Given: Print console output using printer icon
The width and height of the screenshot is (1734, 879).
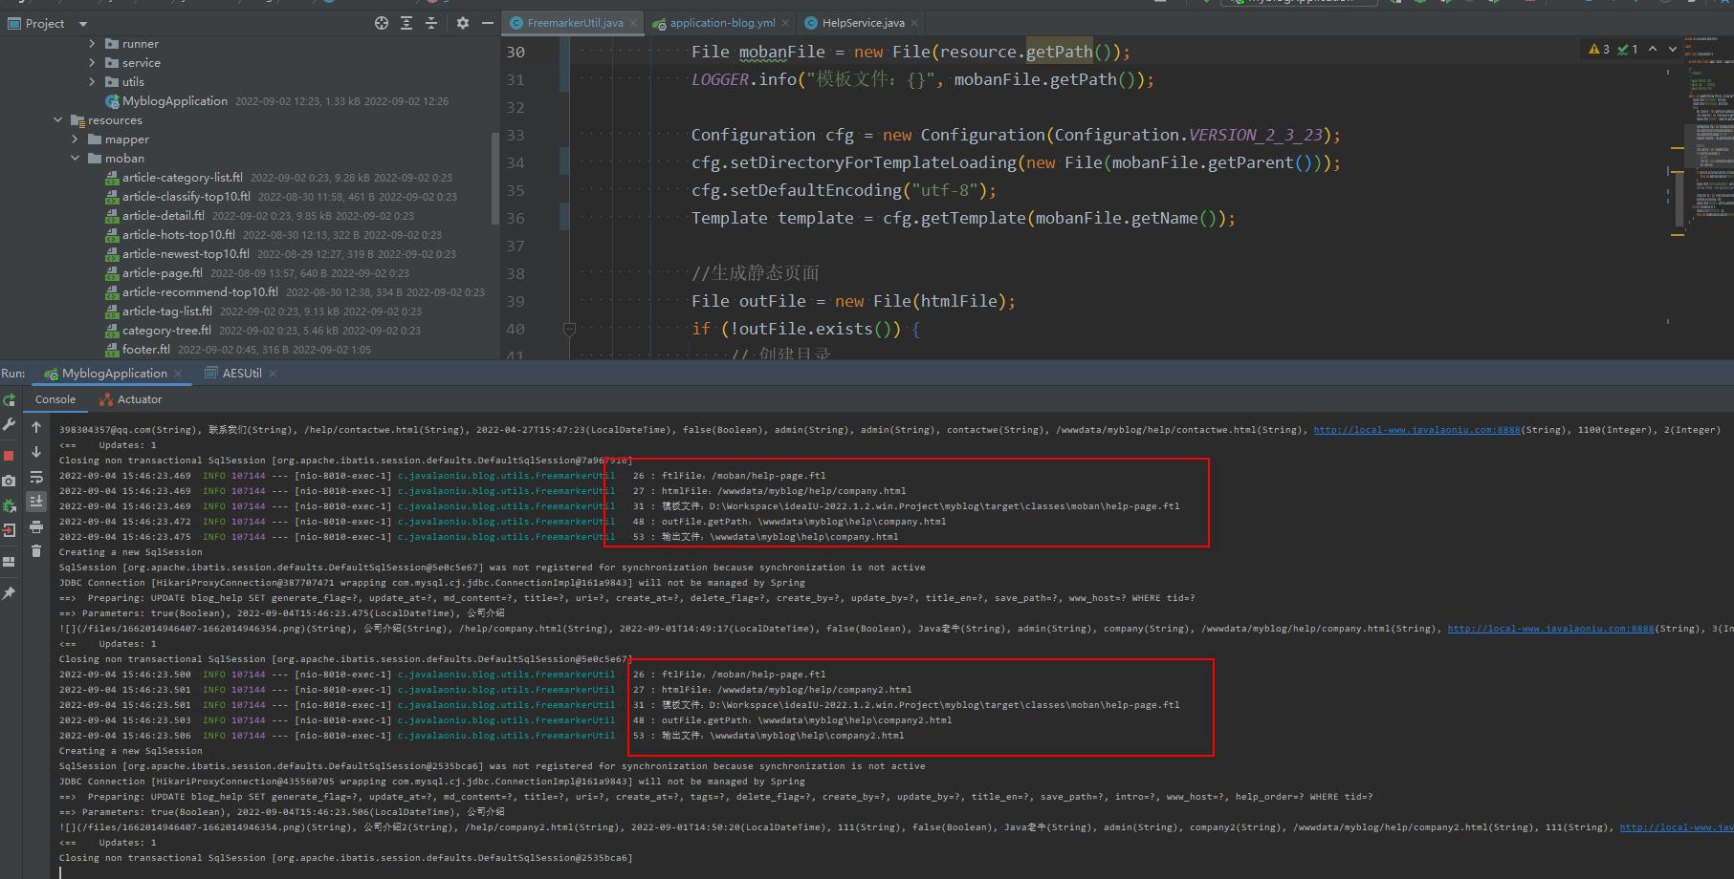Looking at the screenshot, I should pos(36,526).
